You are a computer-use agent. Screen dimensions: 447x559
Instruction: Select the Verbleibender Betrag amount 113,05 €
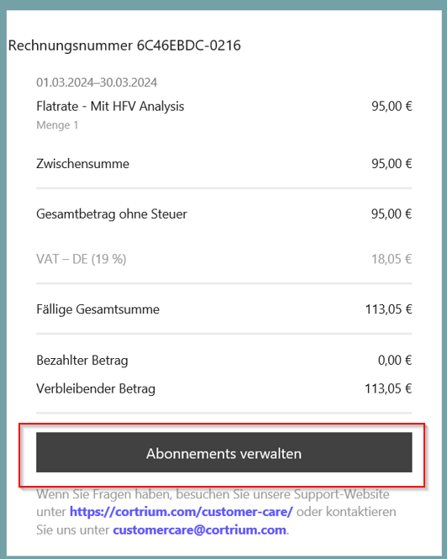pos(388,388)
